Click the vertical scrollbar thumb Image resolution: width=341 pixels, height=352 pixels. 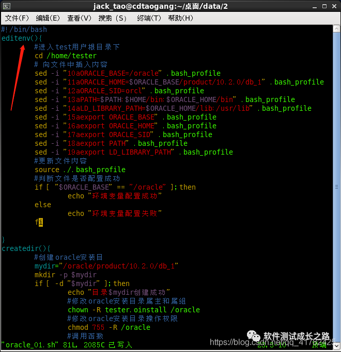pyautogui.click(x=336, y=187)
